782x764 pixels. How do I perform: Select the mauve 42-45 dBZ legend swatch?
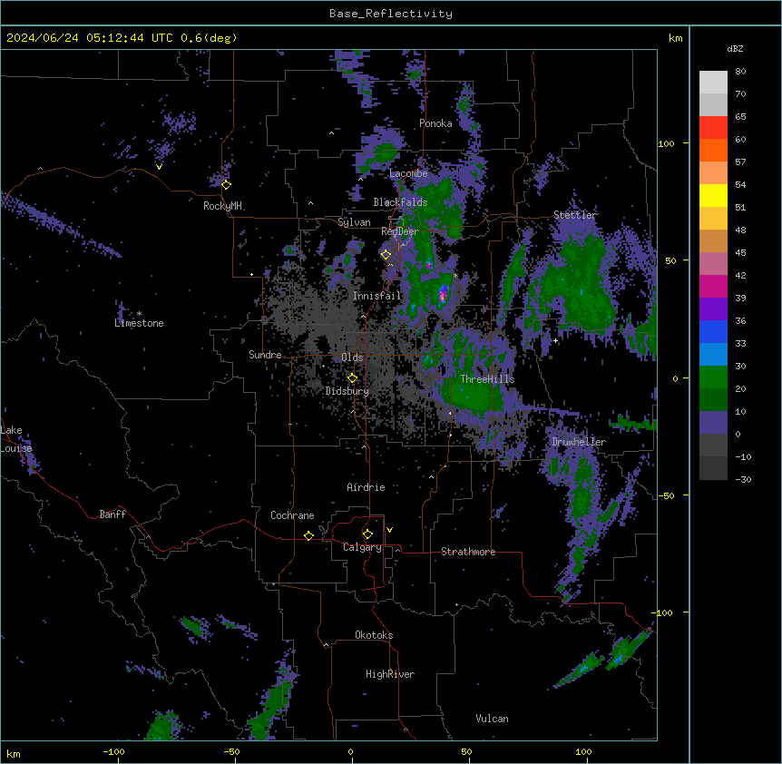point(713,264)
